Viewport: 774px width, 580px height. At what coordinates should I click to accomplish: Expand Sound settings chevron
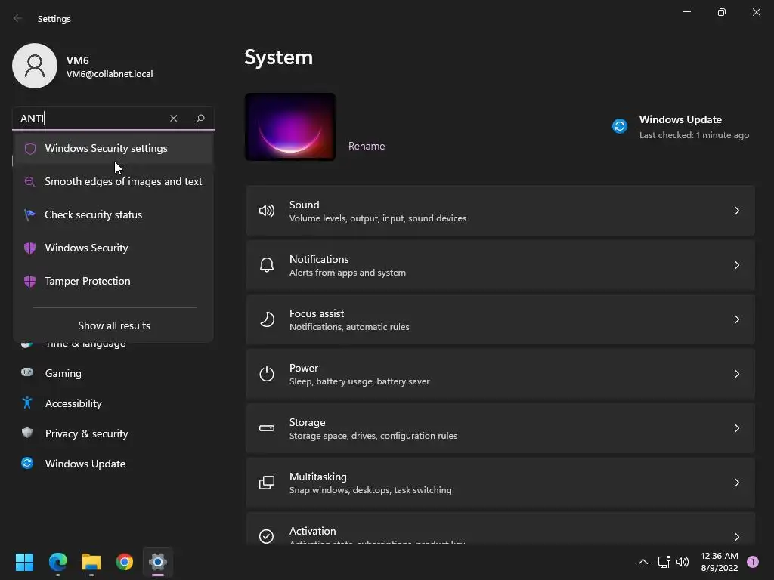(x=736, y=211)
